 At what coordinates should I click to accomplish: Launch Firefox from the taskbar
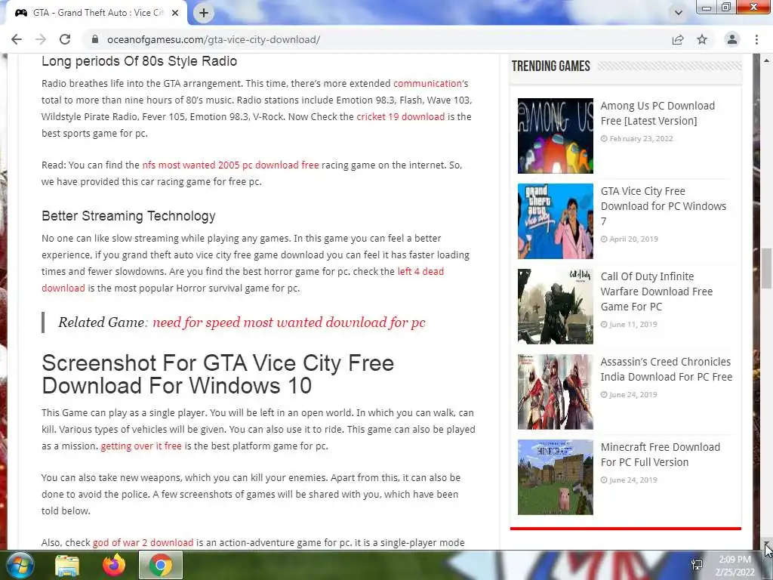click(x=114, y=565)
